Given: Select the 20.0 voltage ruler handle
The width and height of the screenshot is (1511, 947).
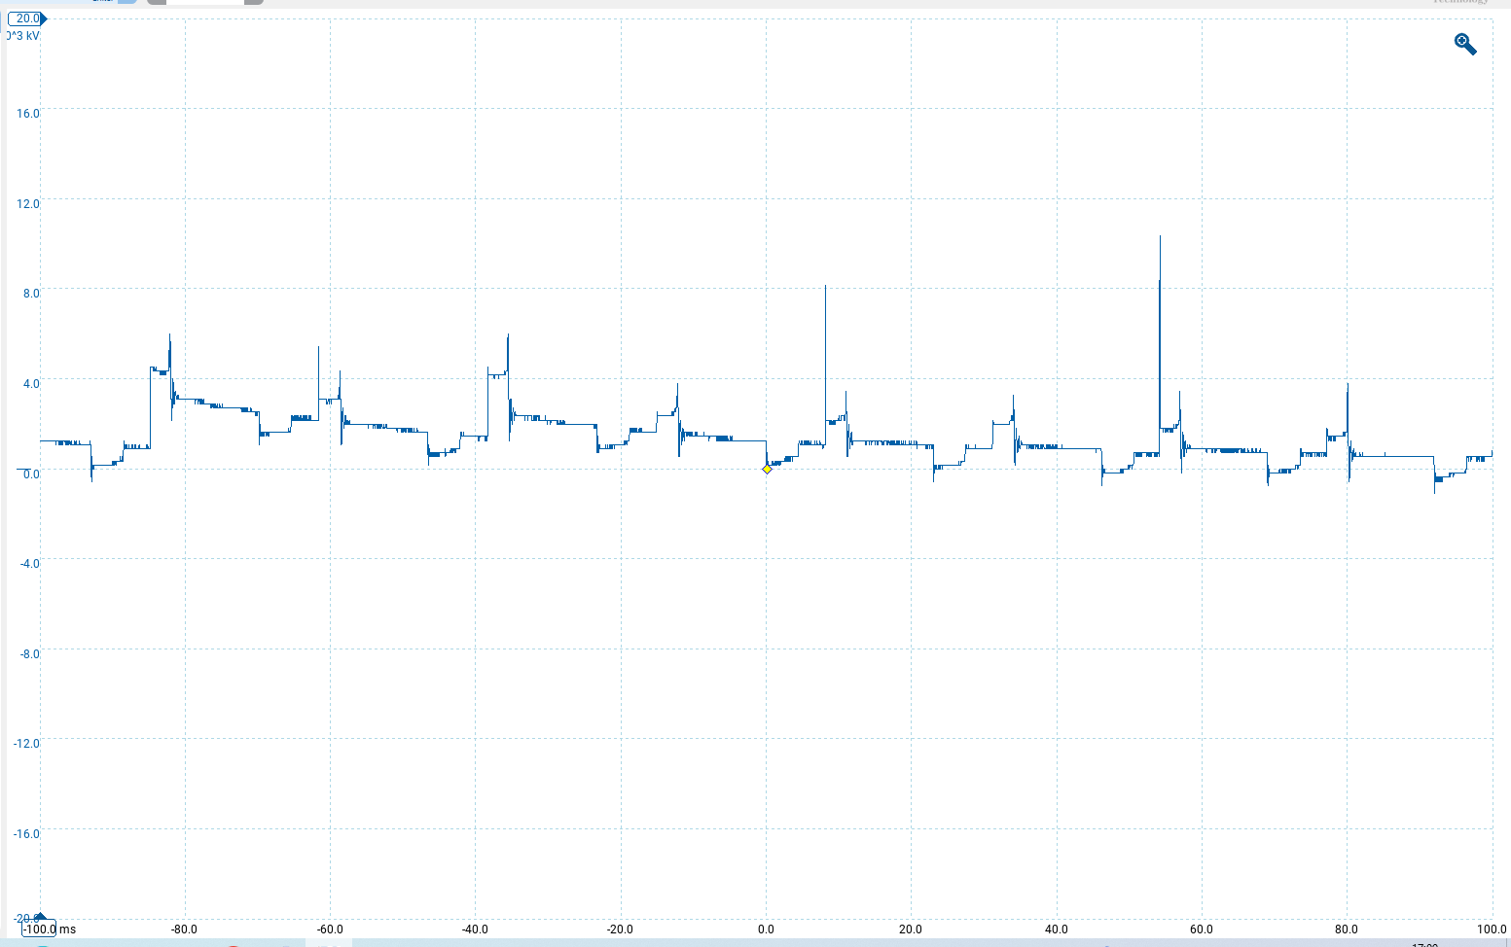Looking at the screenshot, I should (25, 18).
